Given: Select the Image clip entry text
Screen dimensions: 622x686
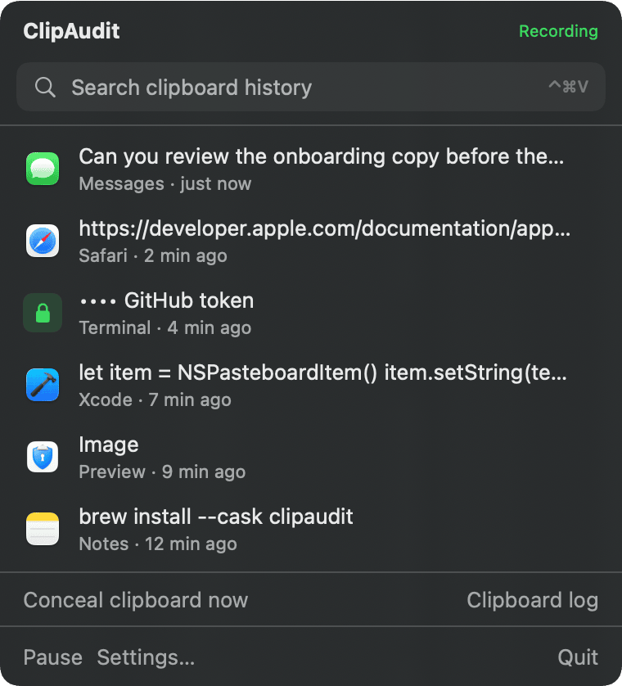Looking at the screenshot, I should (x=109, y=445).
